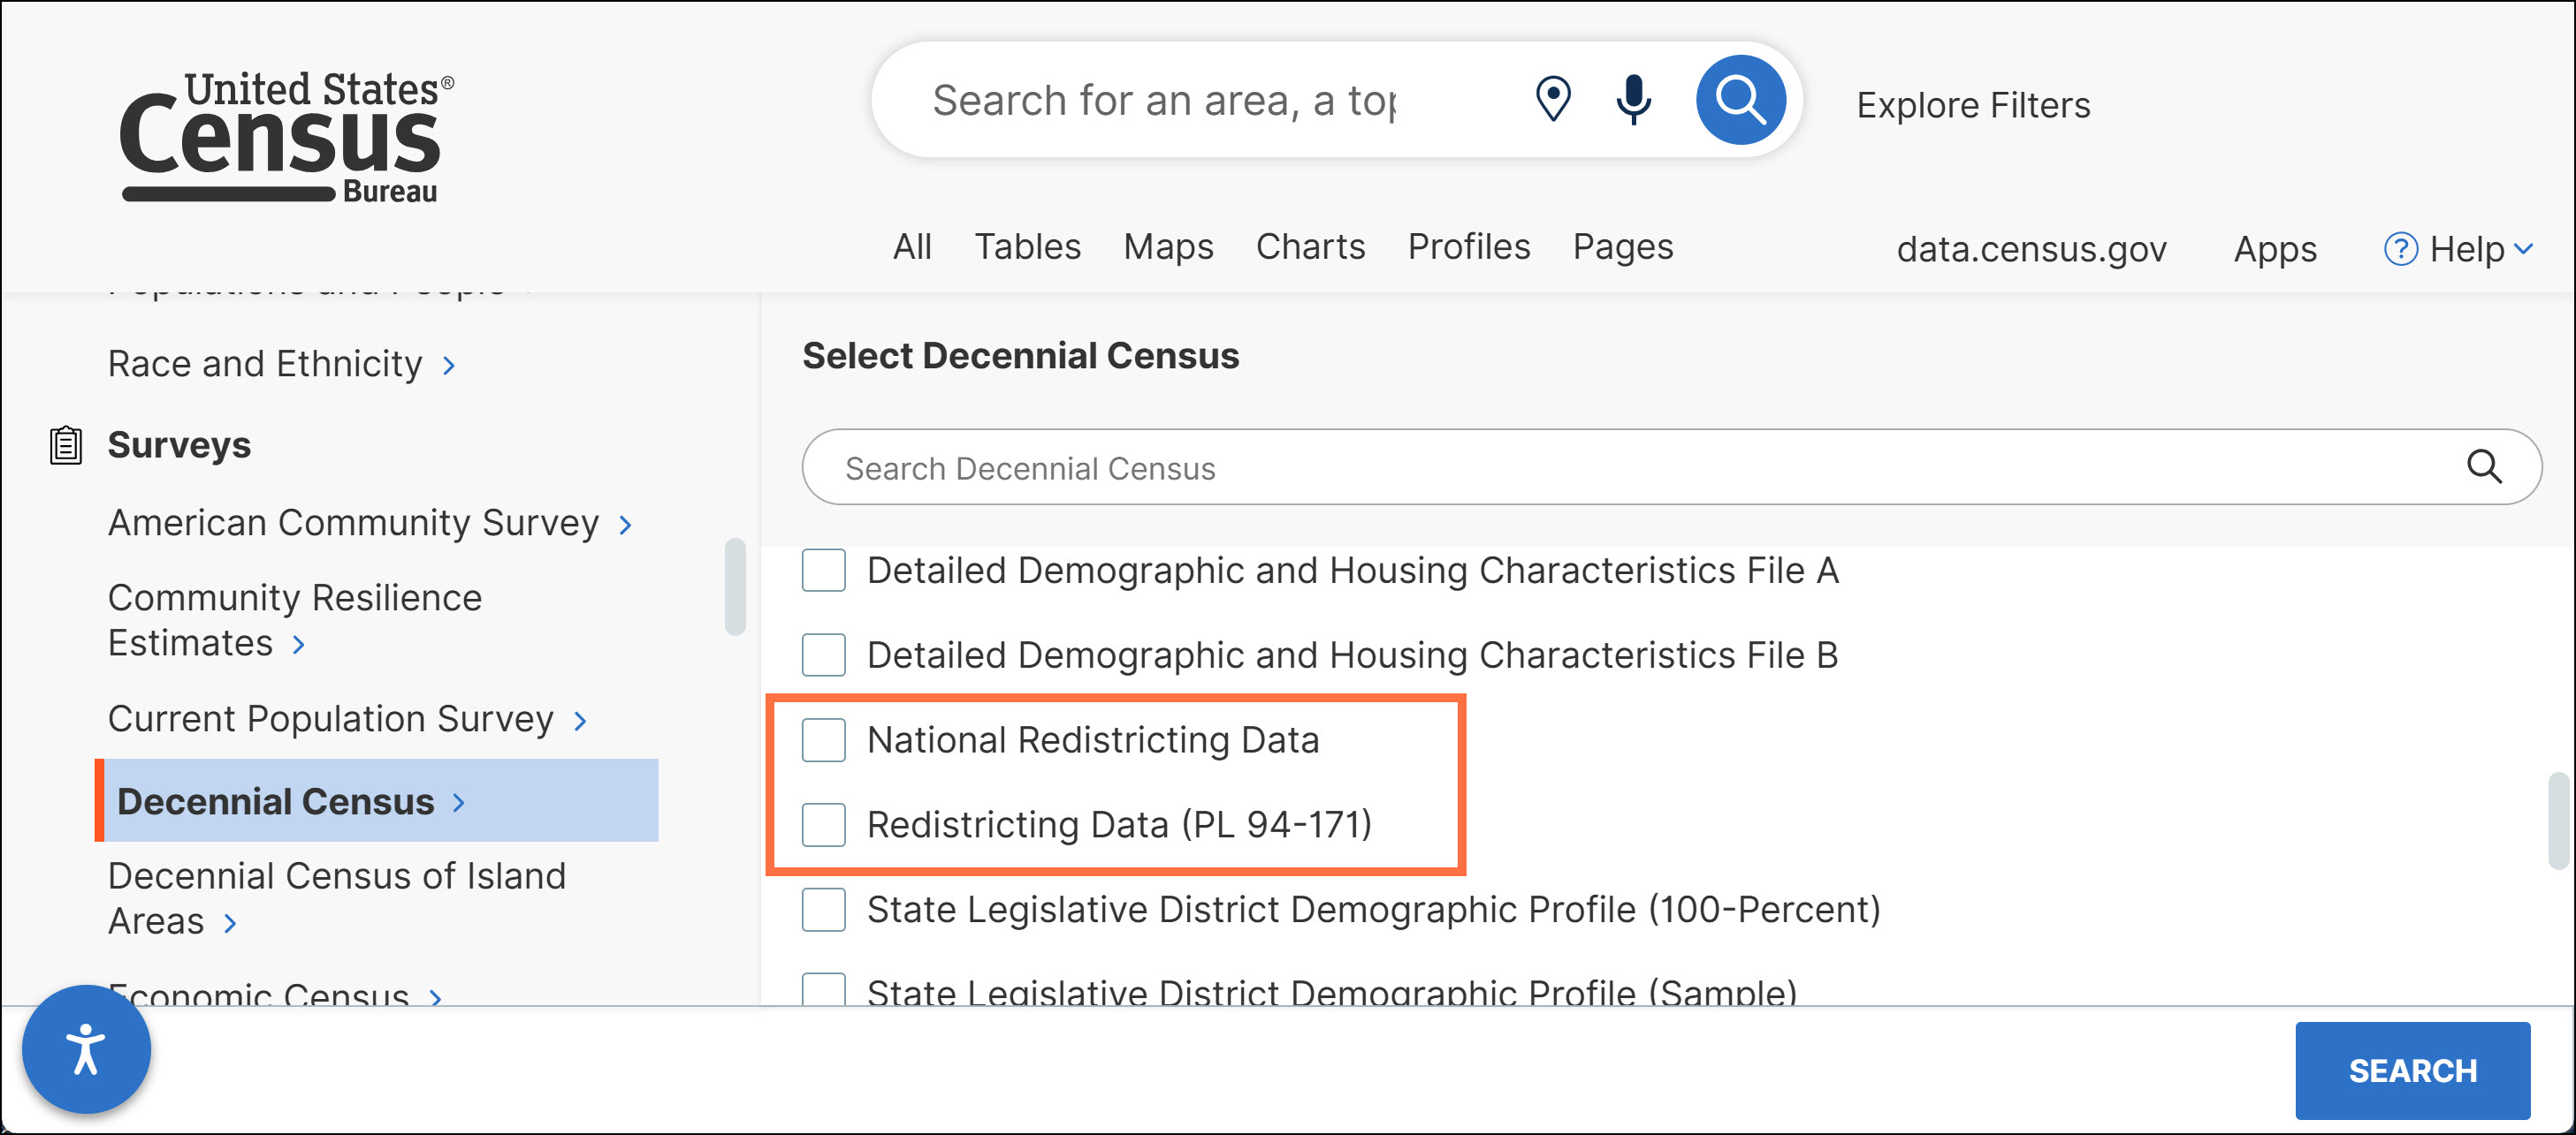Switch to the Tables tab
This screenshot has width=2576, height=1135.
pos(1027,246)
